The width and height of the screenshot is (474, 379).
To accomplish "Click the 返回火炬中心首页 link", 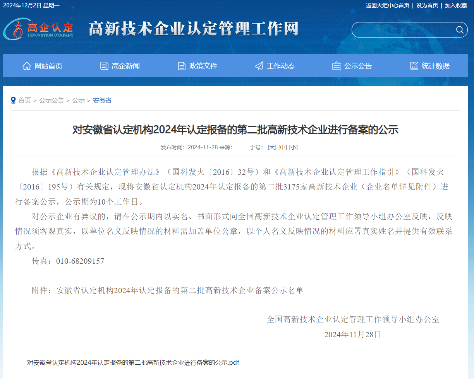I will [x=387, y=5].
